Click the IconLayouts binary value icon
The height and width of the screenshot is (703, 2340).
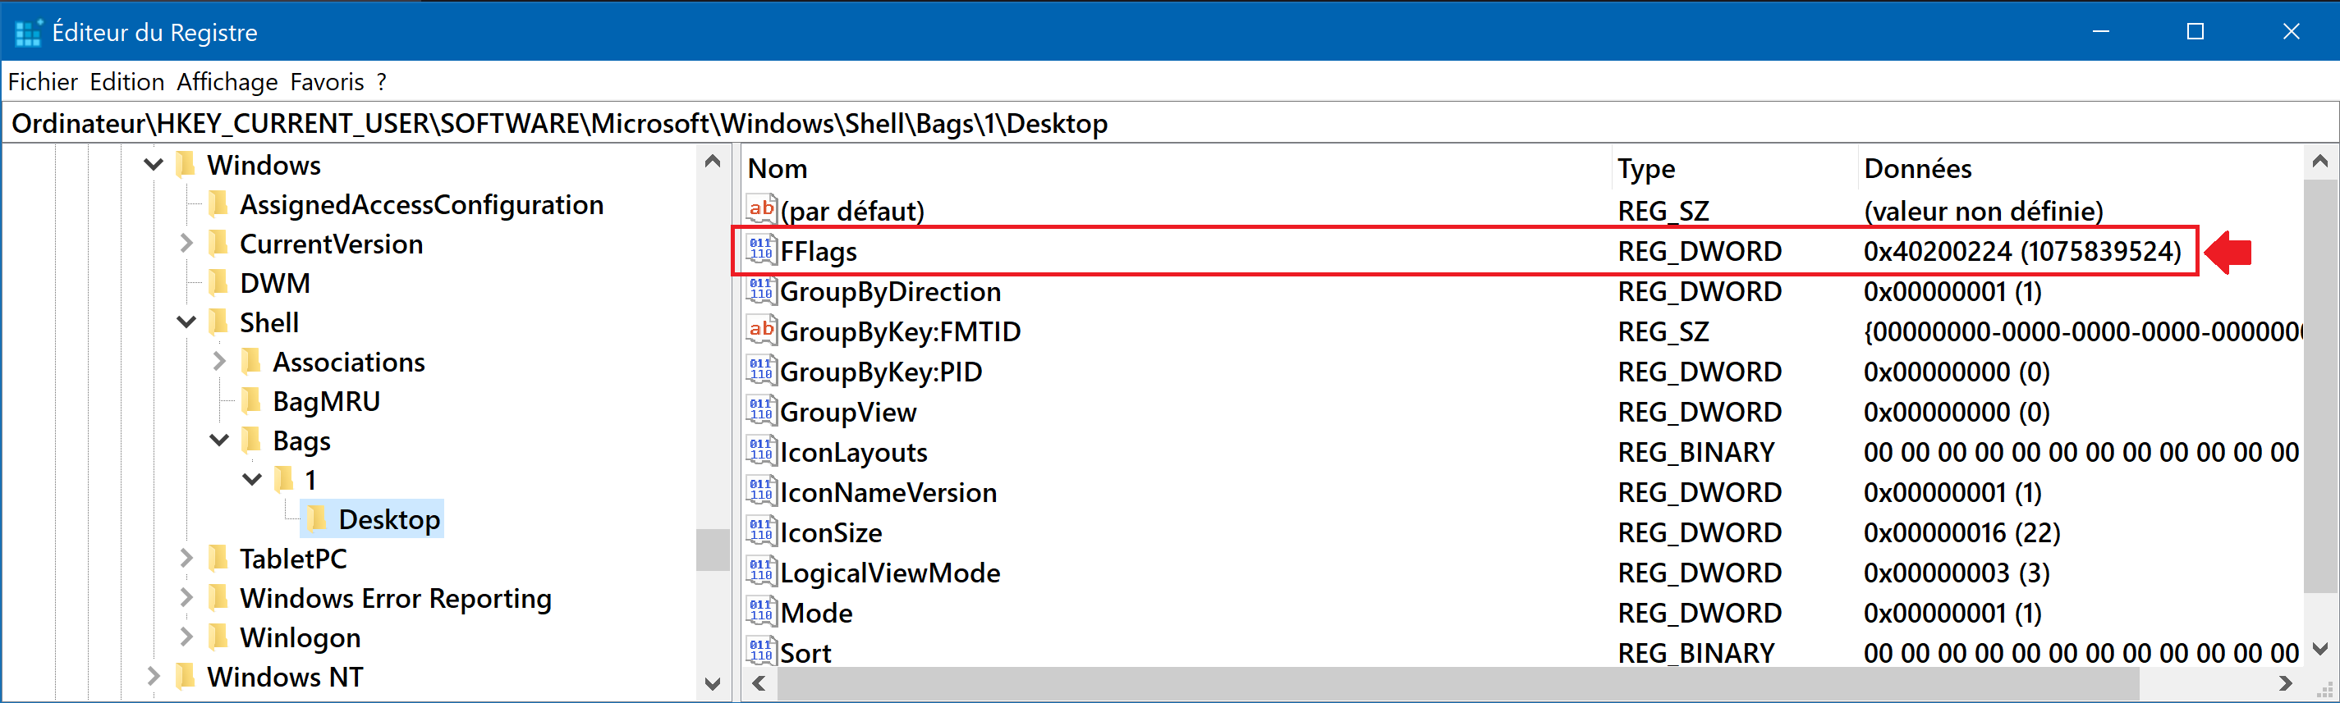tap(760, 451)
